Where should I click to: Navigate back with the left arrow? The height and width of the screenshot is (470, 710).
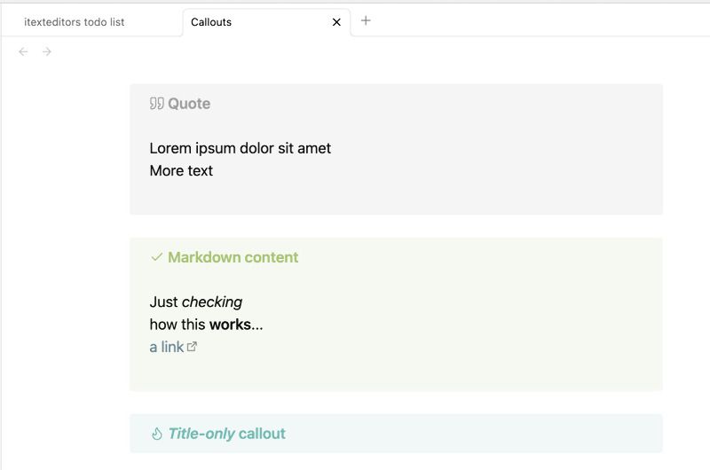pos(23,51)
